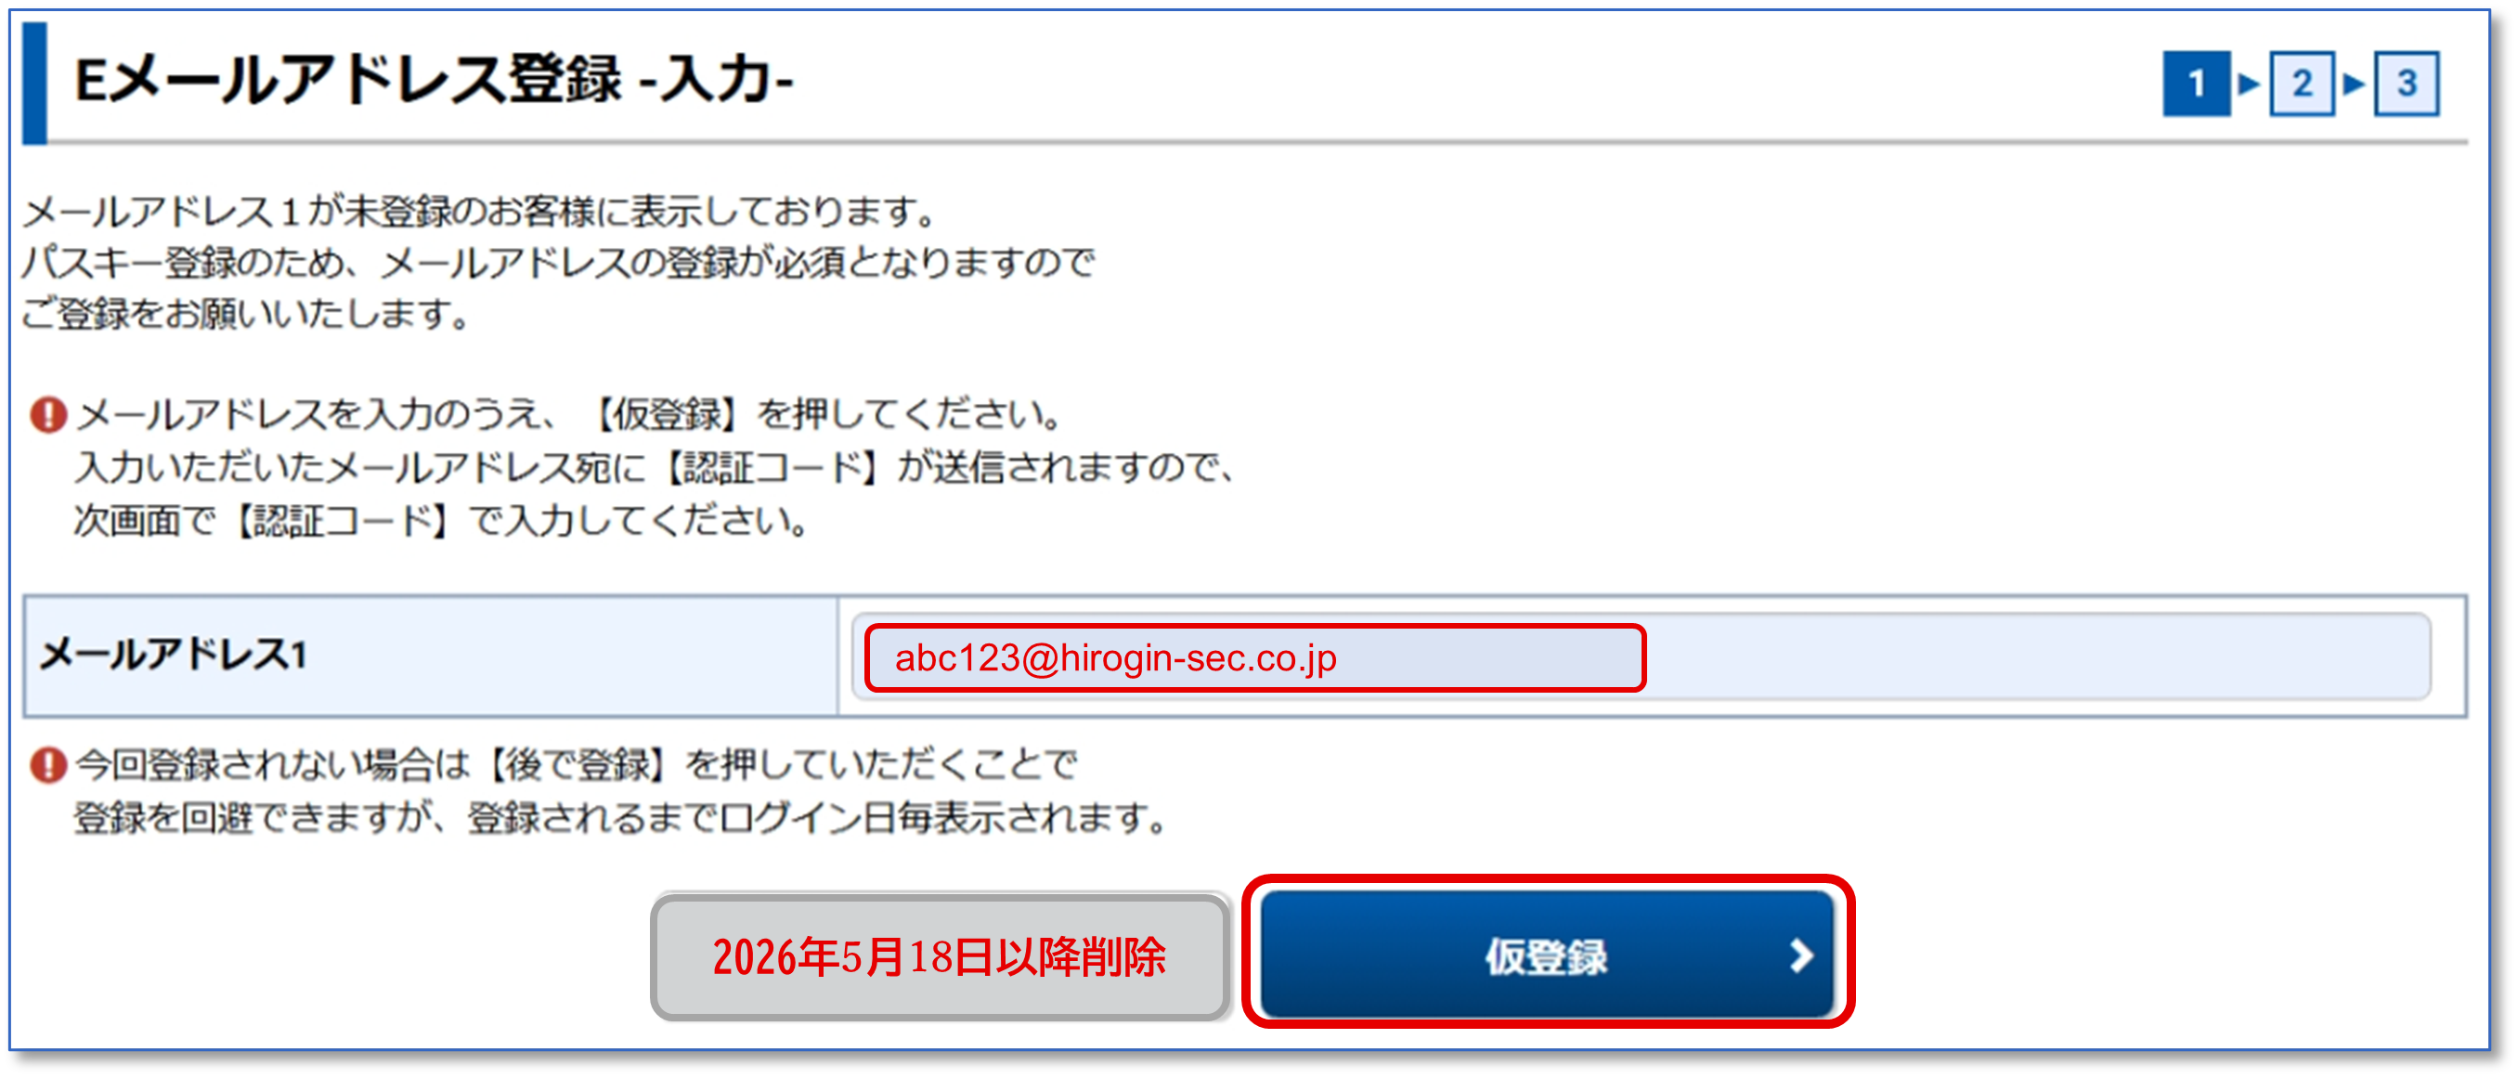
Task: Click the chevron arrow on 仮登録 button
Action: (1800, 955)
